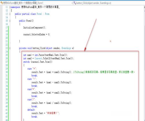145x121 pixels.
Task: Click 'result.Text = (num1 * num2).ToString();'
Action: (x=52, y=93)
